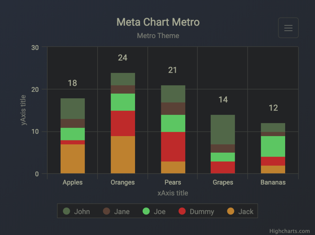Toggle the Jack legend label
Screen dimensions: 315x235
point(246,212)
